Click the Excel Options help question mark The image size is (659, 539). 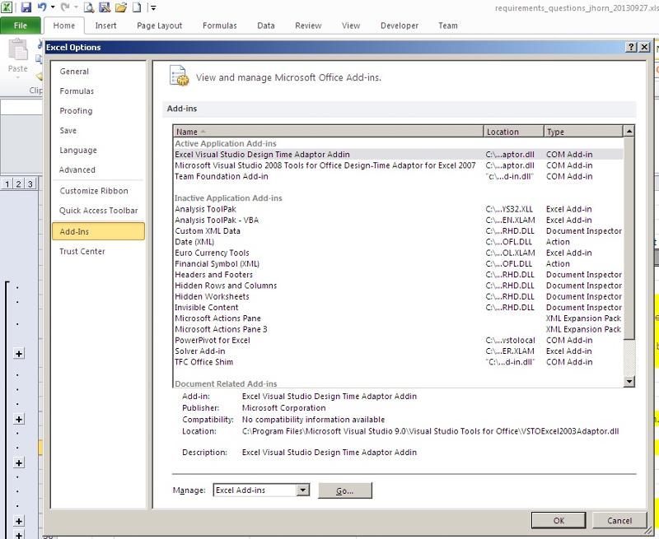click(x=631, y=47)
